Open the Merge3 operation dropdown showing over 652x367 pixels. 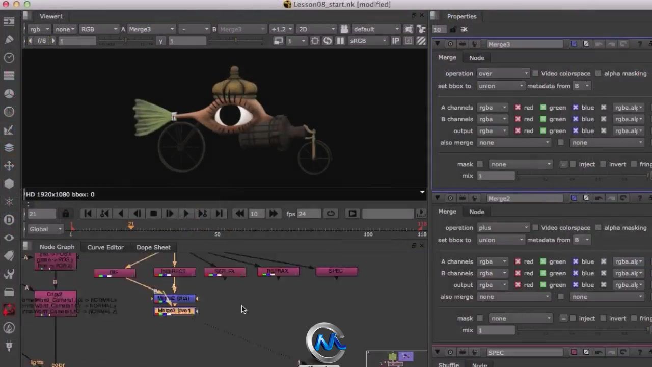[x=503, y=73]
